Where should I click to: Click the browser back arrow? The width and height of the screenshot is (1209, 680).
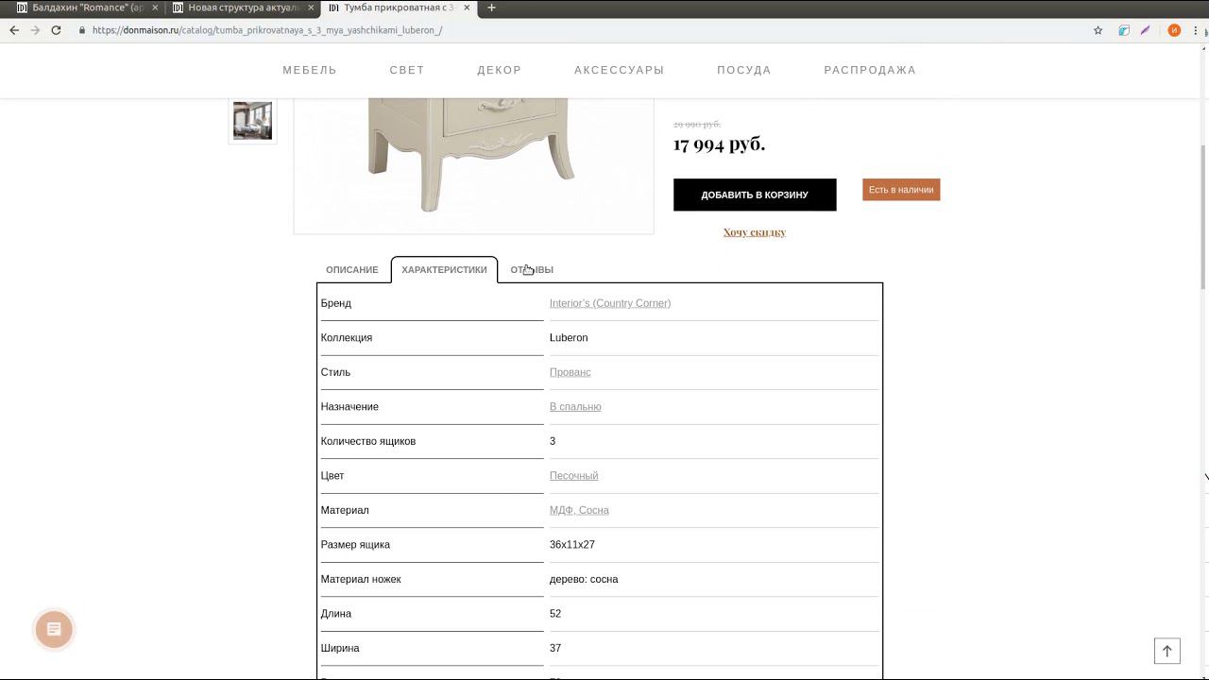pyautogui.click(x=14, y=30)
